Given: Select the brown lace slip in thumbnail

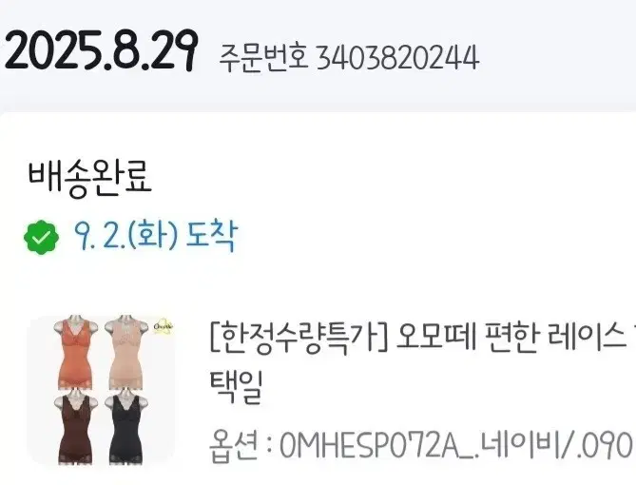Looking at the screenshot, I should click(x=75, y=429).
